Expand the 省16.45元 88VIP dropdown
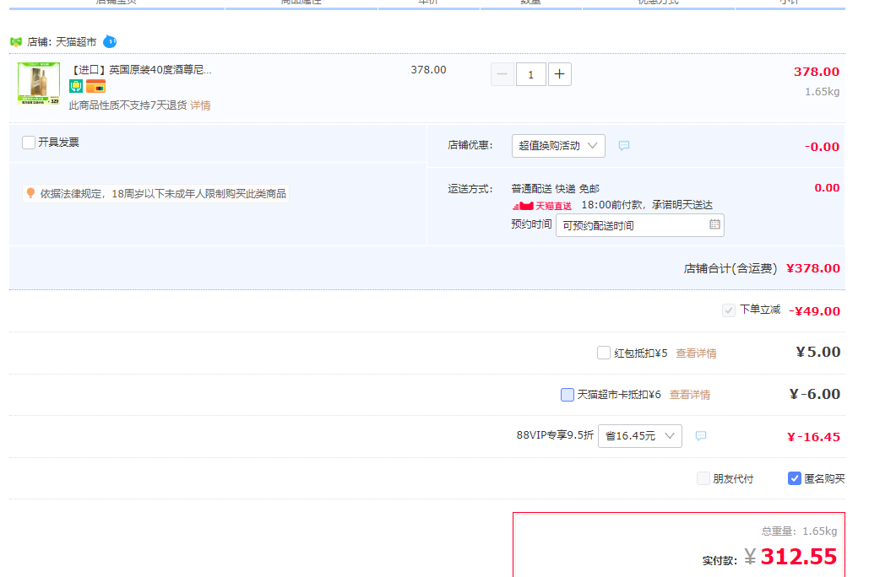The height and width of the screenshot is (577, 869). click(x=639, y=436)
